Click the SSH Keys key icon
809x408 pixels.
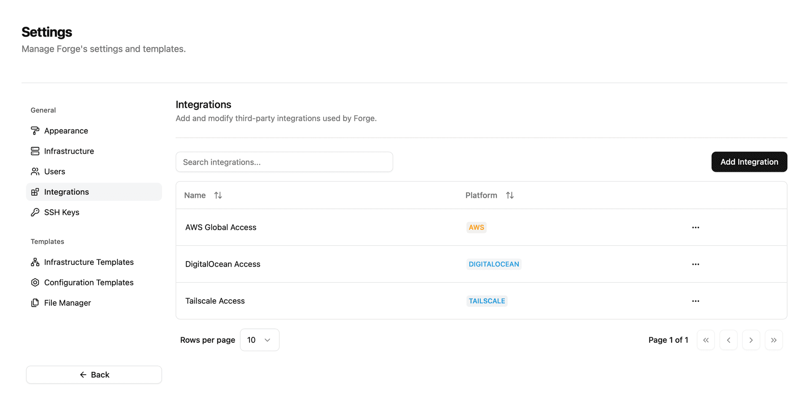[x=35, y=212]
